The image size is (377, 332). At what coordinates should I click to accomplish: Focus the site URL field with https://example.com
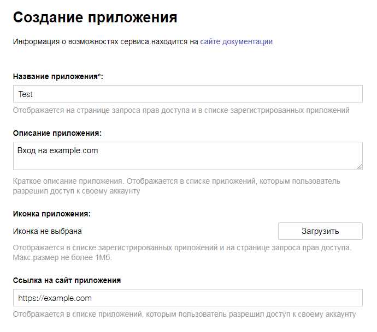[x=187, y=298]
